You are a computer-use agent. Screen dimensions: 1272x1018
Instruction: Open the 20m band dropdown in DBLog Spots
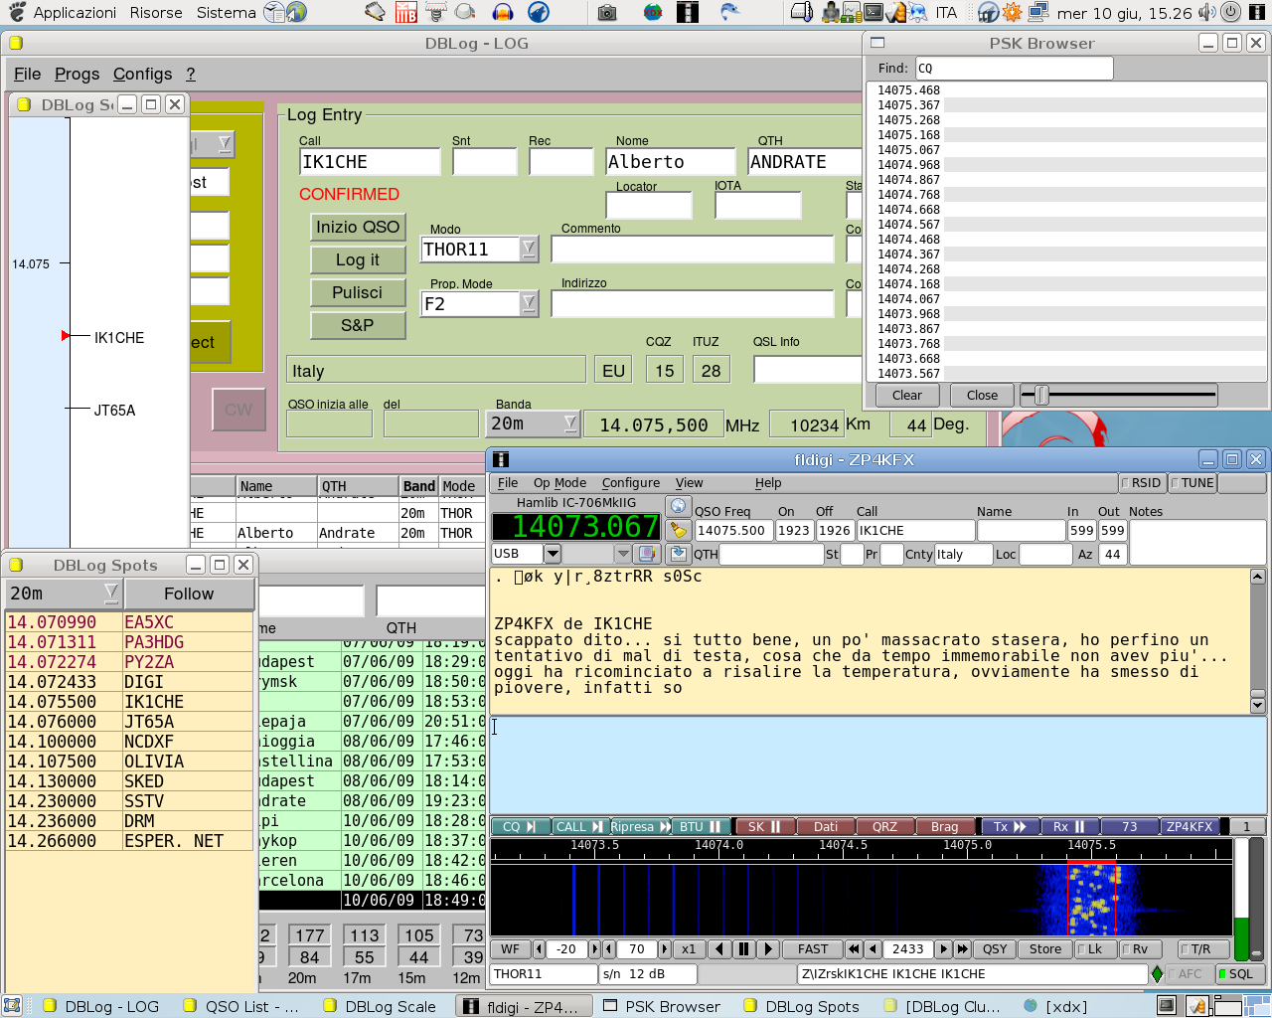click(x=110, y=594)
